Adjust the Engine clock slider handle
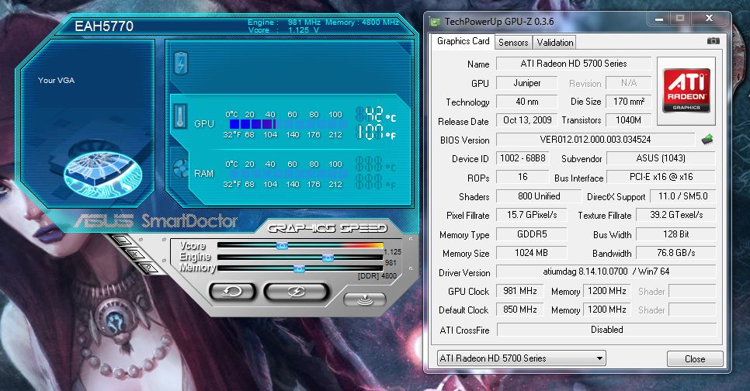The height and width of the screenshot is (391, 750). click(x=328, y=258)
